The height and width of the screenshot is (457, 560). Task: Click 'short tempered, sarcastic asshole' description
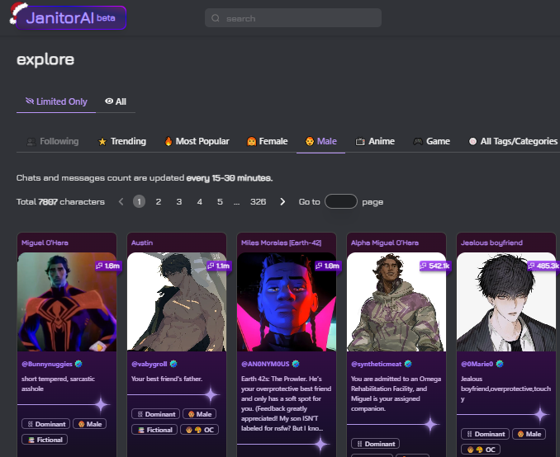pos(58,384)
